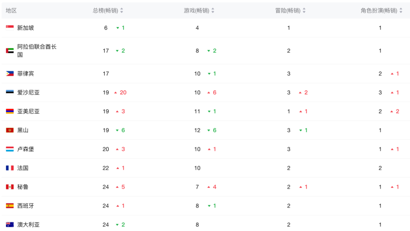Open the 新加坡 region link
The image size is (410, 231).
[26, 28]
